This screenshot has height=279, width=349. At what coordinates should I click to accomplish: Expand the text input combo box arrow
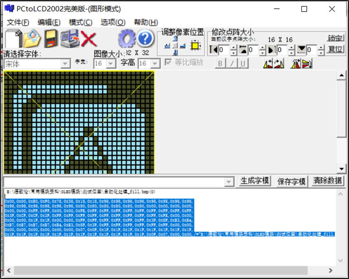click(229, 182)
